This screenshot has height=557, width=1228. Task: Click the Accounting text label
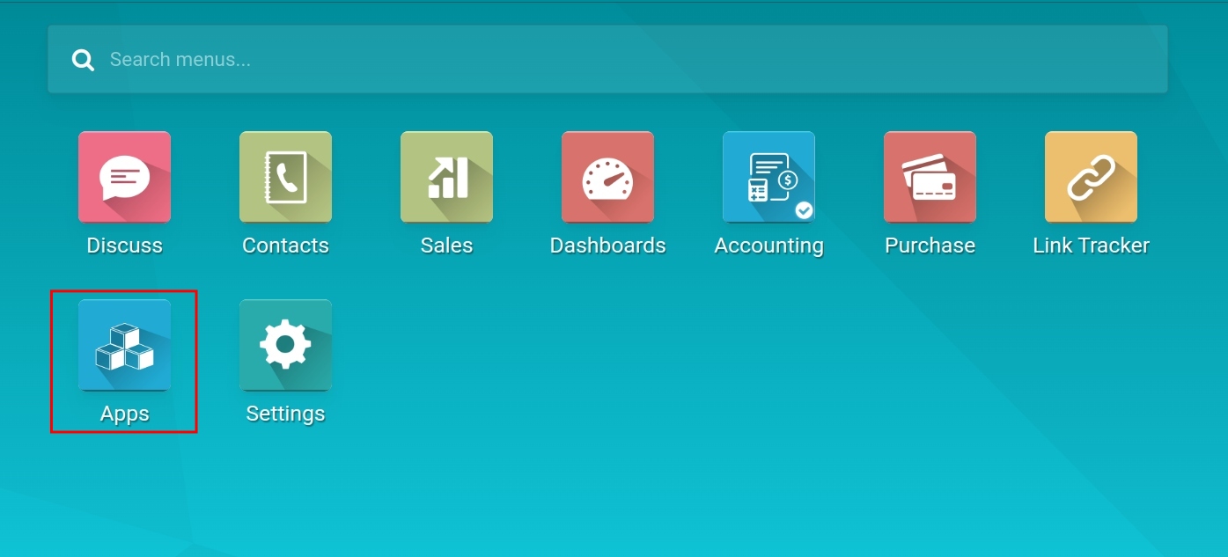pos(768,246)
